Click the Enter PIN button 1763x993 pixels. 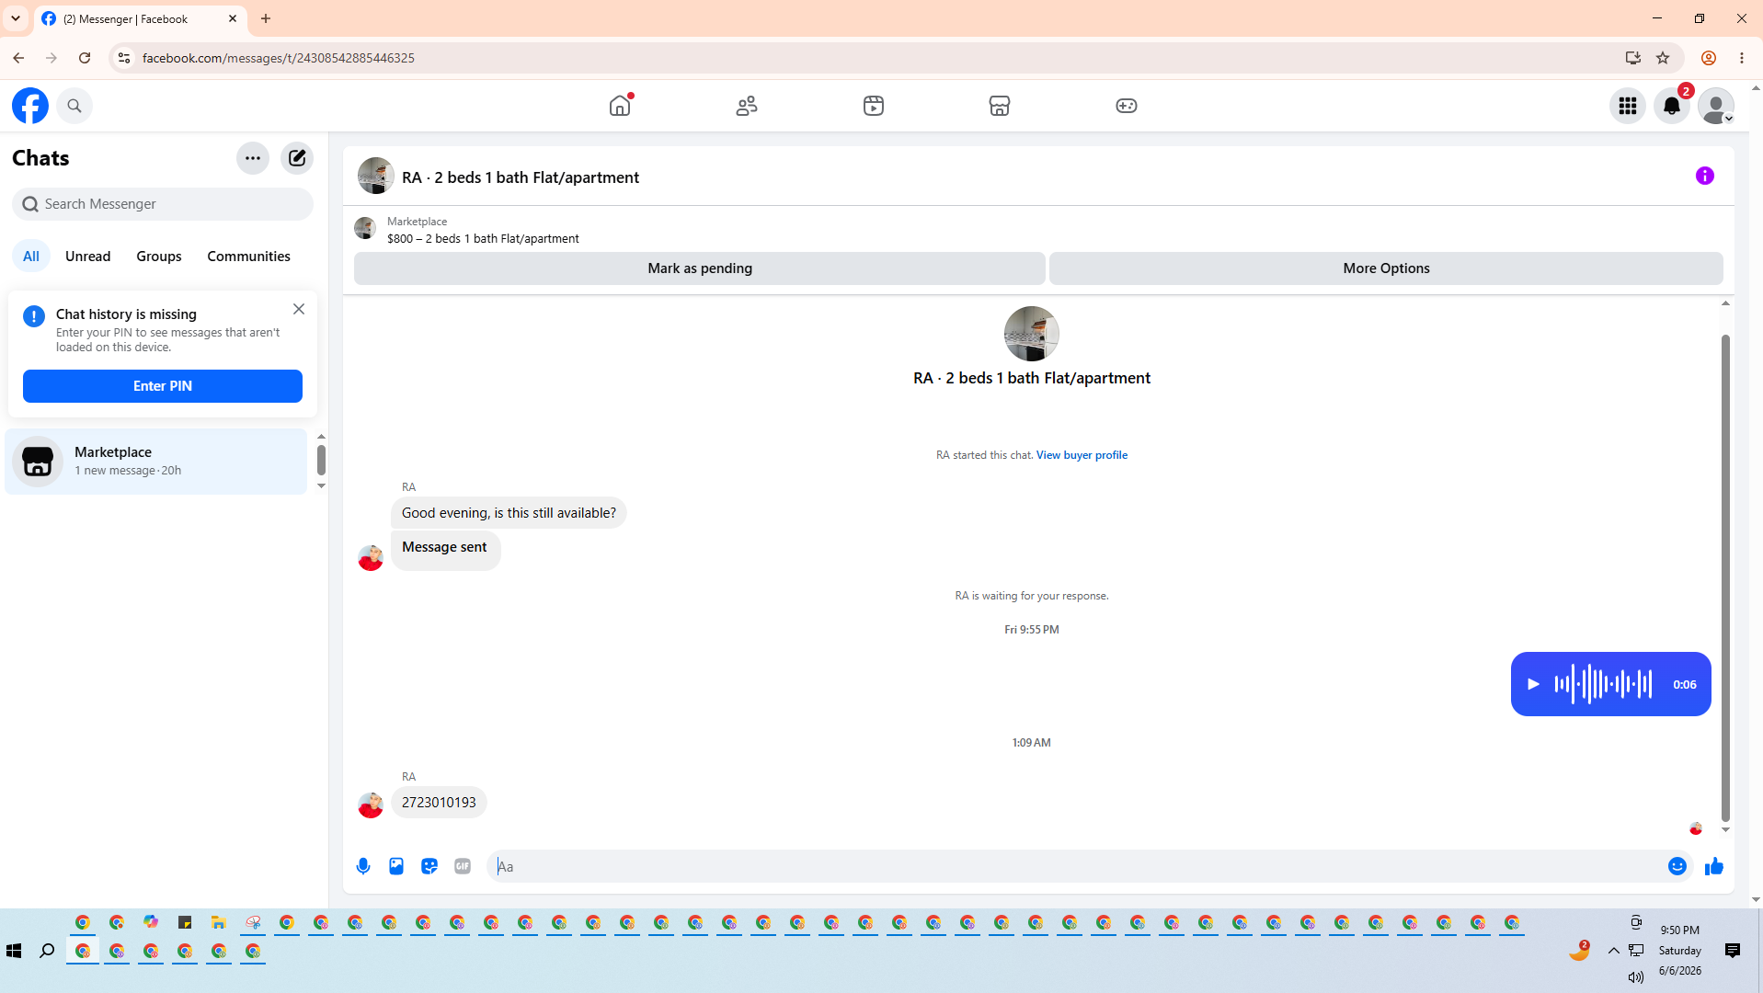coord(163,386)
